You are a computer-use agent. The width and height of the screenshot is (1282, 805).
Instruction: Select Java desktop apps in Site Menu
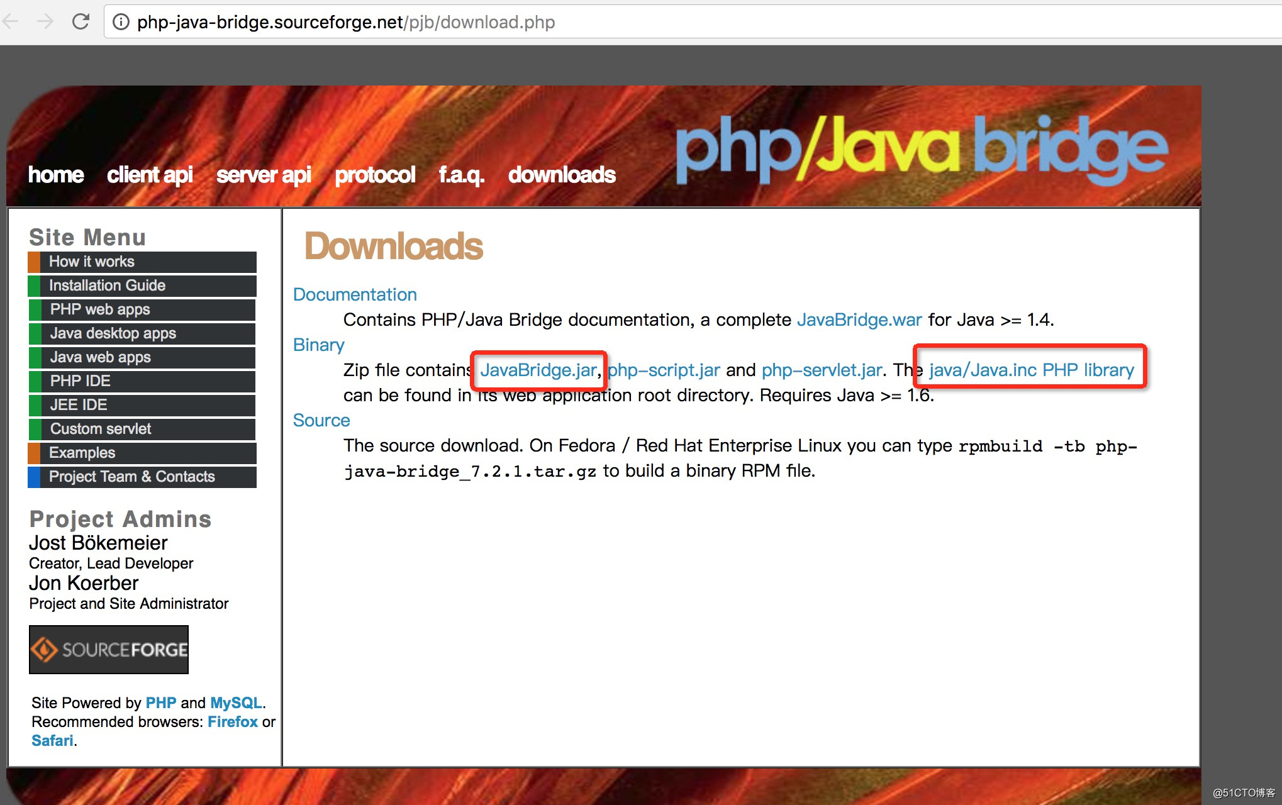pos(142,333)
